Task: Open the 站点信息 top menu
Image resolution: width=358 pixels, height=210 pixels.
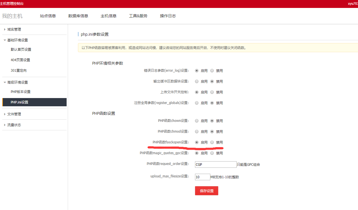Action: (x=48, y=16)
